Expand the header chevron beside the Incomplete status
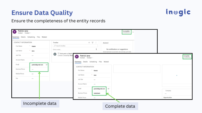Image resolution: width=202 pixels, height=113 pixels. click(133, 32)
